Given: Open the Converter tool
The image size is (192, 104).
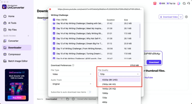Looking at the screenshot, I should point(13,41).
